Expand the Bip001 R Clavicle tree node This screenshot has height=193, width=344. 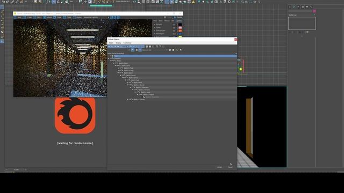click(x=128, y=99)
